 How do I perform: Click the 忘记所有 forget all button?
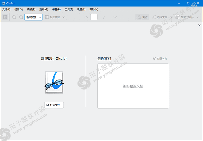(160, 59)
